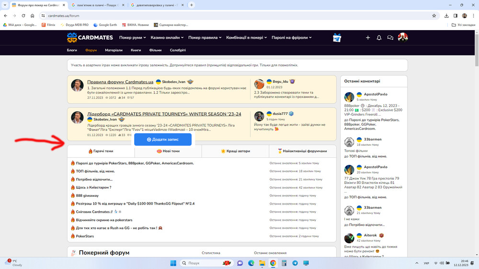Click the Cardmates logo
This screenshot has width=479, height=269.
pos(90,38)
